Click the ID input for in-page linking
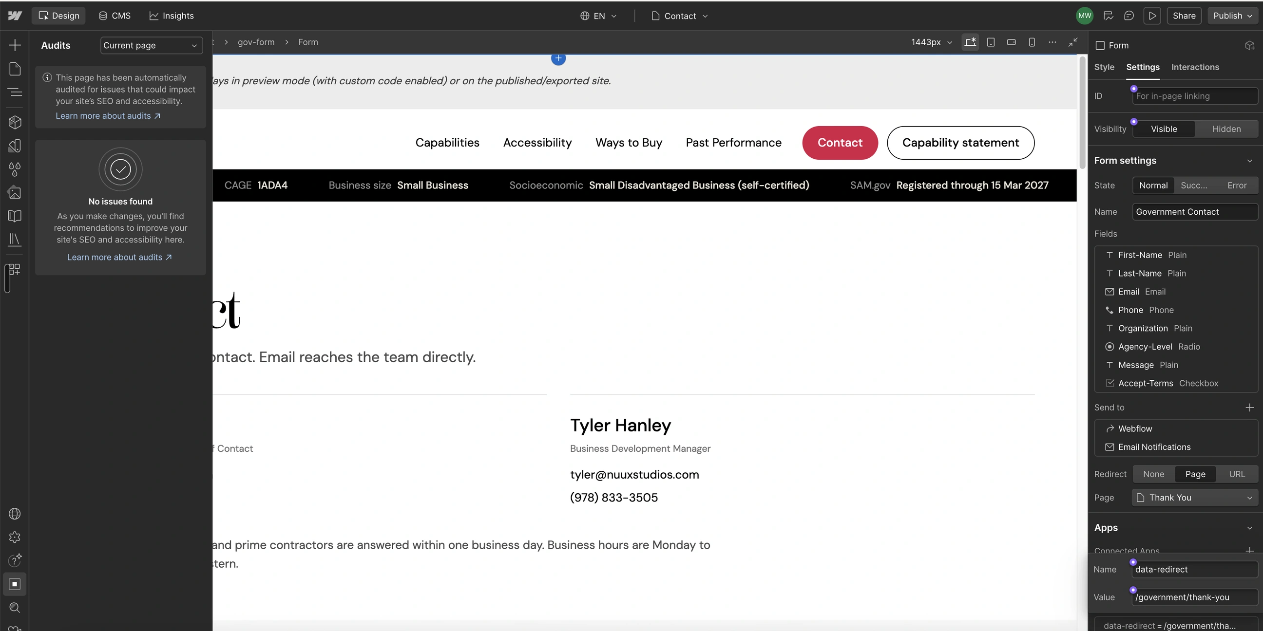 (1195, 96)
